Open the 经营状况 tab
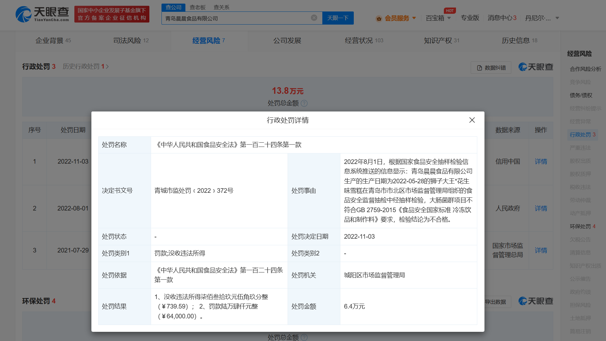 click(364, 41)
